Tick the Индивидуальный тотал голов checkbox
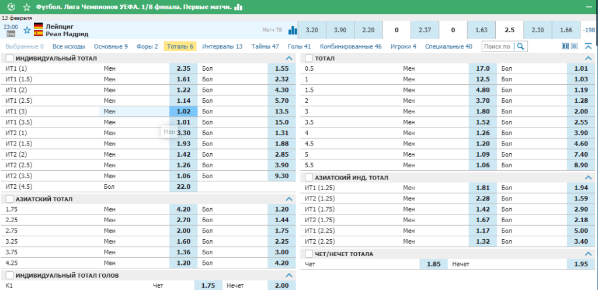598x290 pixels. point(10,275)
